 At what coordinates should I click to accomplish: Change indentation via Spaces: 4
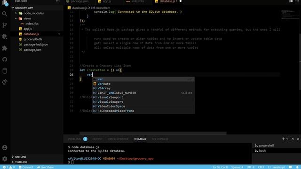pyautogui.click(x=237, y=167)
